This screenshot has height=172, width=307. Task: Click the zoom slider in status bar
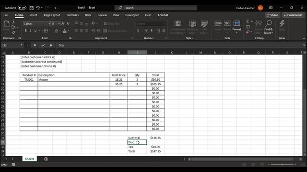point(282,165)
